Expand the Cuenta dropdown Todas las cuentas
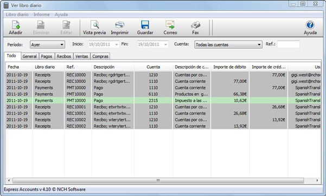The width and height of the screenshot is (326, 196). 228,44
